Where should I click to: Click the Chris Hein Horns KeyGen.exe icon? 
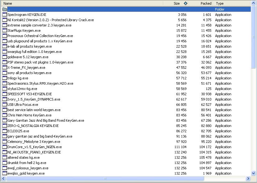[x=5, y=115]
